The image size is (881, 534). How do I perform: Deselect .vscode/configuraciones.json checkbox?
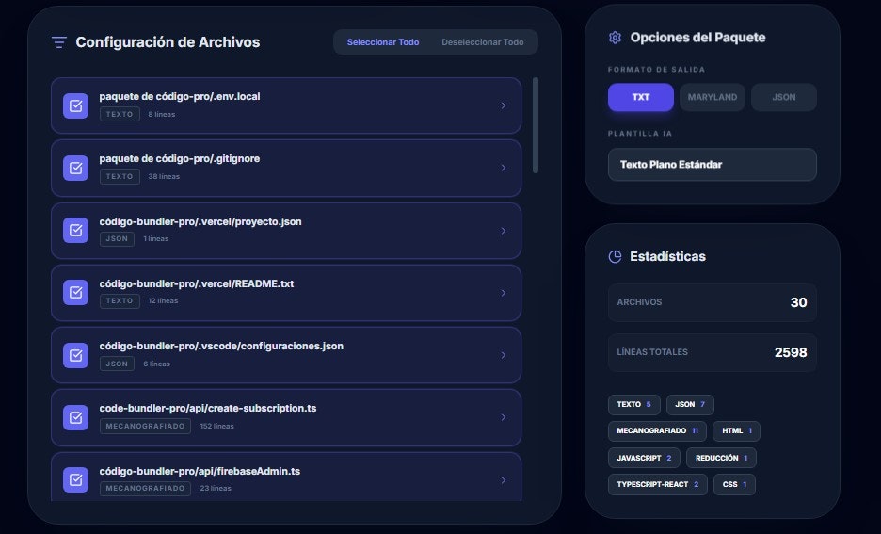[76, 355]
